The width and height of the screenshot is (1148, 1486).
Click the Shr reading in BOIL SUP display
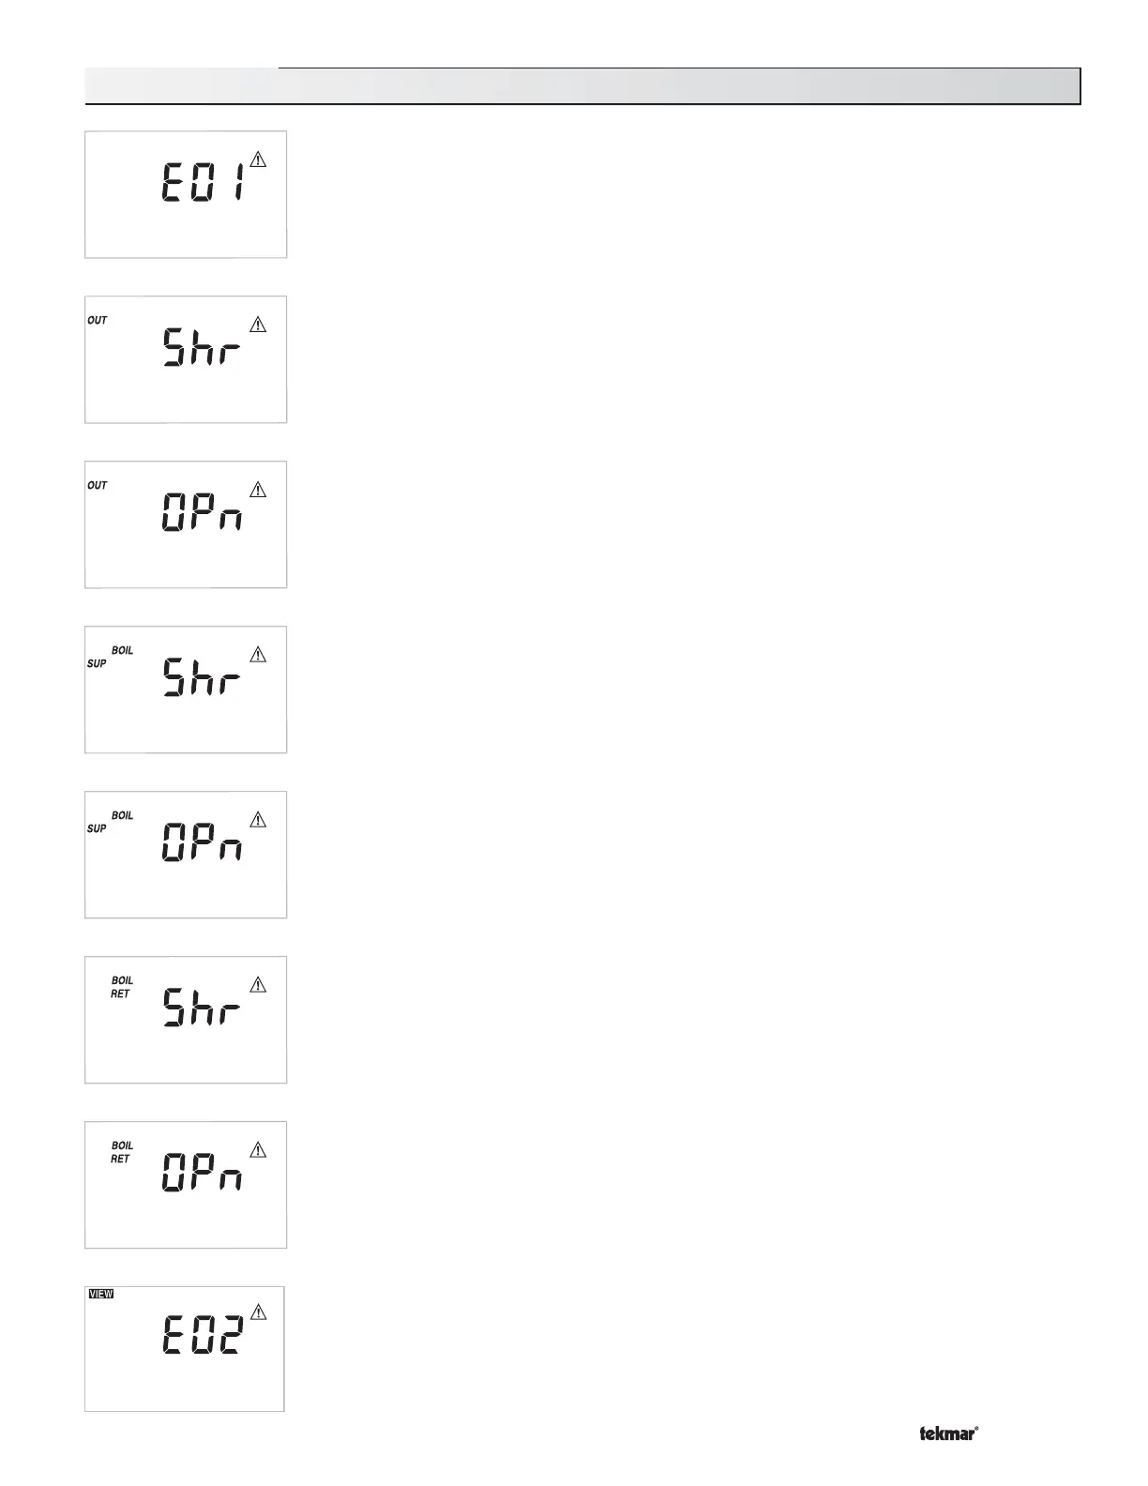(x=202, y=677)
